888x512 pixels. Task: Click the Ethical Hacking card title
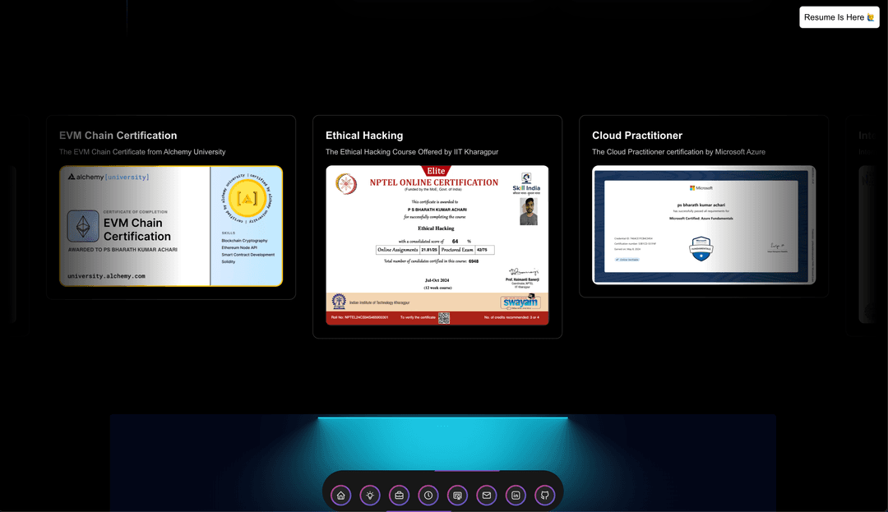[364, 136]
